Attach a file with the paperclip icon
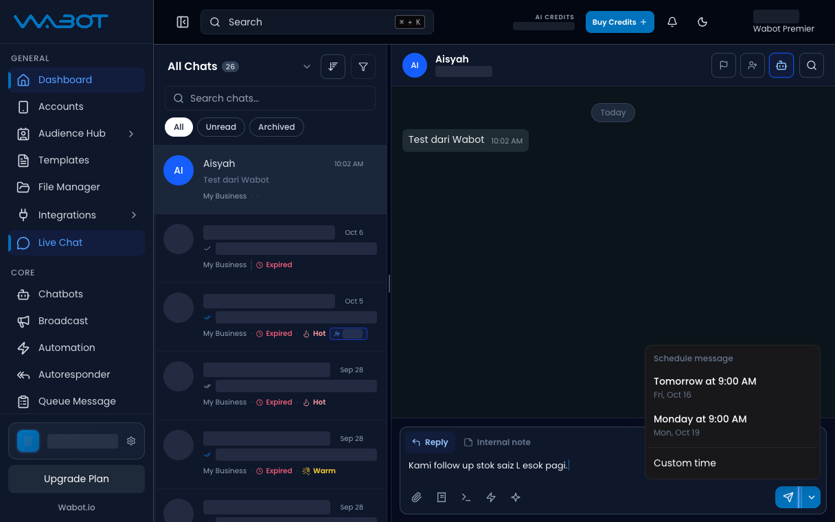Image resolution: width=835 pixels, height=522 pixels. 417,497
